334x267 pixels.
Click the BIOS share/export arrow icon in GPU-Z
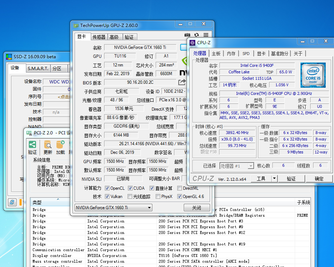pyautogui.click(x=182, y=82)
